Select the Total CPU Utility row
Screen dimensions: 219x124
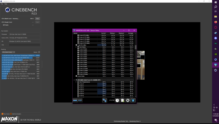103,45
